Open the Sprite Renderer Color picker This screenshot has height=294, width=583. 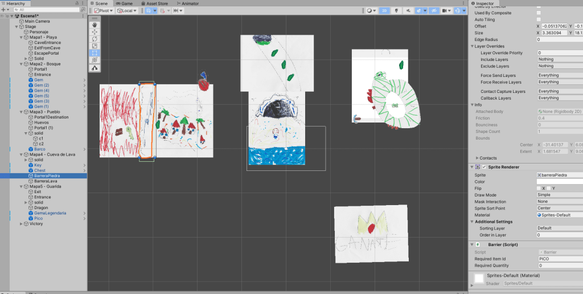[558, 181]
